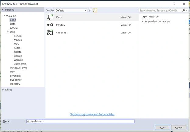Open the online templates link
This screenshot has height=132, width=190.
(92, 114)
